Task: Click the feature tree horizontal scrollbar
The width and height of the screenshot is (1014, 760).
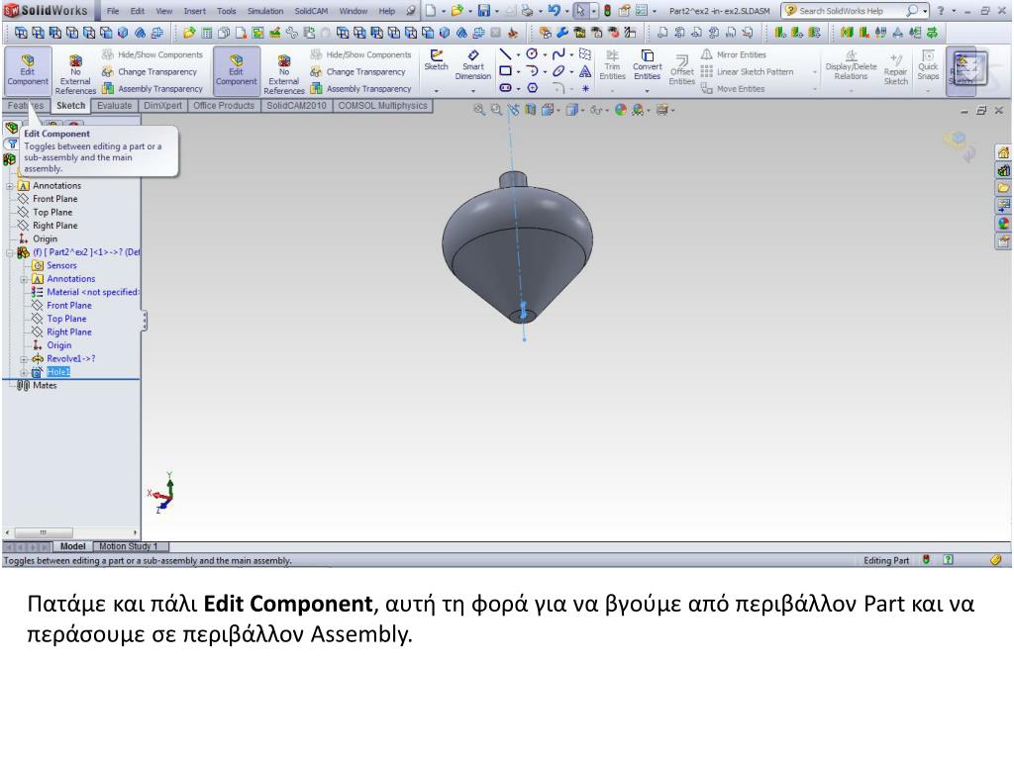Action: click(x=71, y=533)
